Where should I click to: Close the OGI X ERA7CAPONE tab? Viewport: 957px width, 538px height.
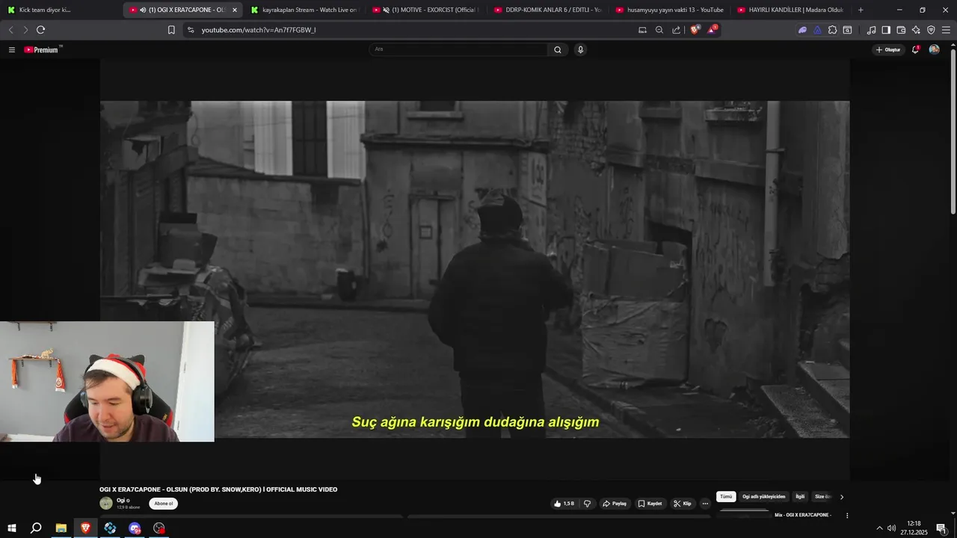pos(235,10)
